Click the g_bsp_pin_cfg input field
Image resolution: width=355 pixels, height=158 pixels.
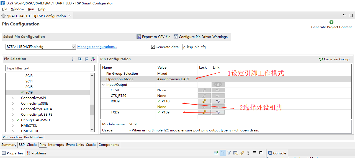[204, 47]
